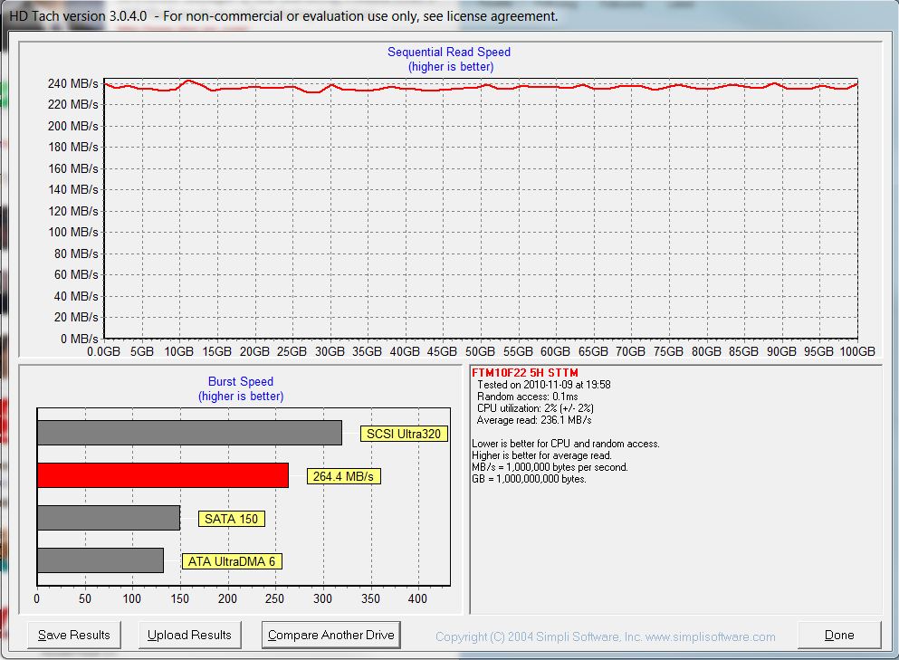This screenshot has width=899, height=660.
Task: Click the Sequential Read Speed chart title
Action: click(x=449, y=53)
